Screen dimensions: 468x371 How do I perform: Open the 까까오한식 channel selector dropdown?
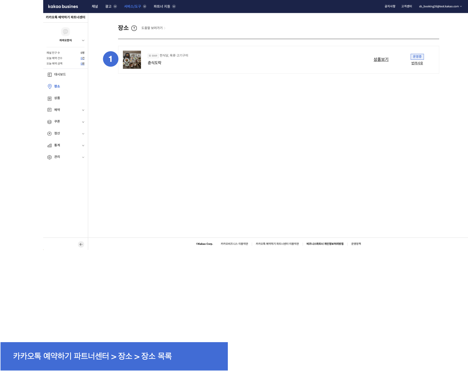[83, 40]
